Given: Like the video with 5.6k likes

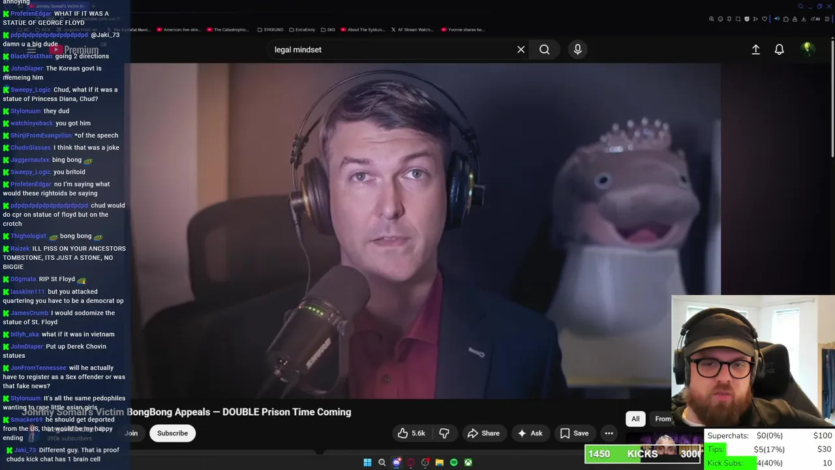Looking at the screenshot, I should tap(411, 433).
